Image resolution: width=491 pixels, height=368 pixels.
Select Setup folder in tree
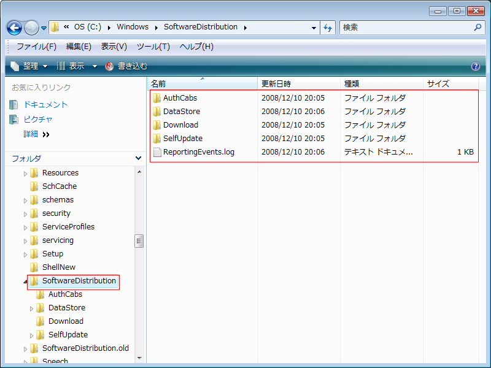point(53,254)
